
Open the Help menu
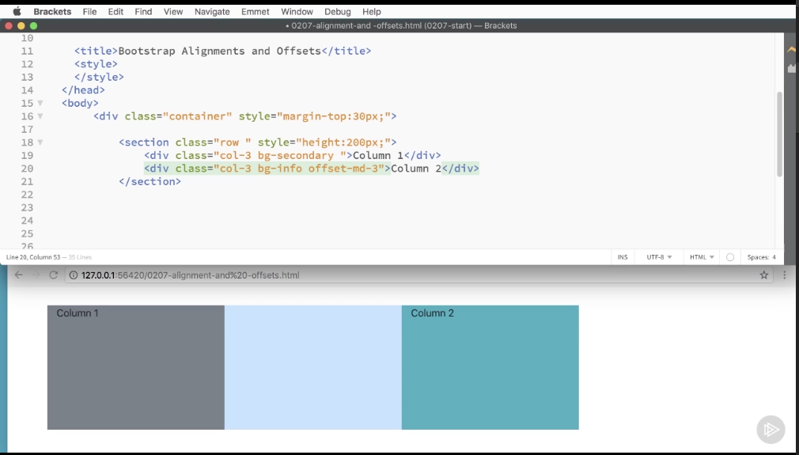[x=372, y=11]
